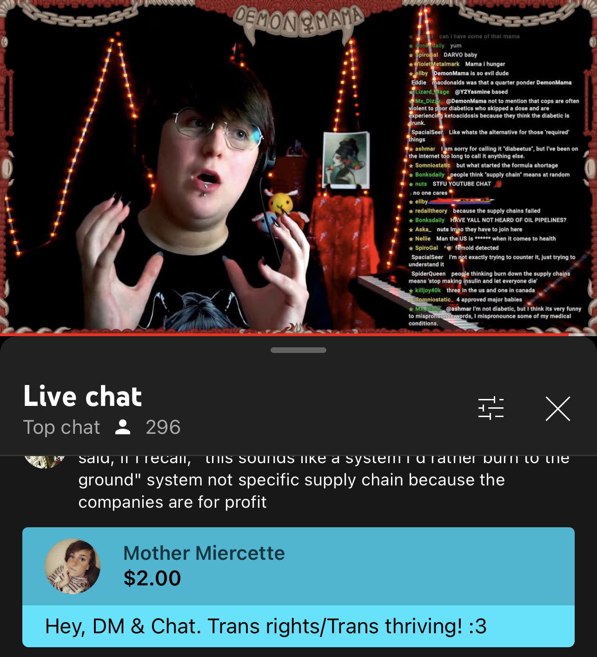Close the Live chat panel
The image size is (597, 657).
coord(558,409)
